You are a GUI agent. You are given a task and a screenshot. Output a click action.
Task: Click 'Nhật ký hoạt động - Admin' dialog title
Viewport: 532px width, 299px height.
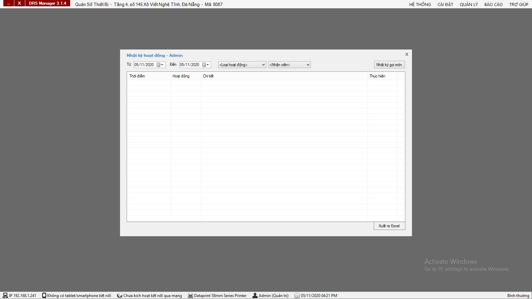pyautogui.click(x=155, y=55)
